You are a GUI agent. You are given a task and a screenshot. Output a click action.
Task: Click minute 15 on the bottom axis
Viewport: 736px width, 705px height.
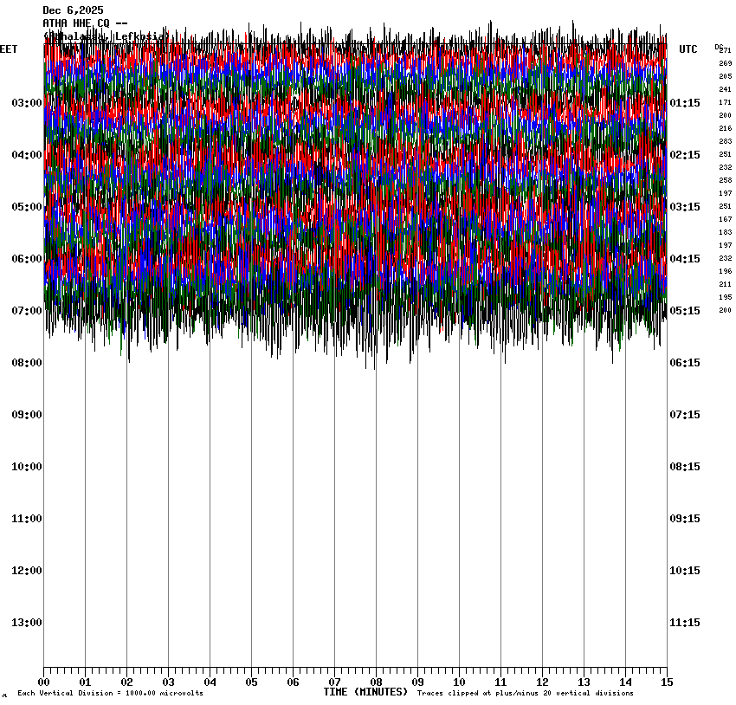tap(667, 682)
